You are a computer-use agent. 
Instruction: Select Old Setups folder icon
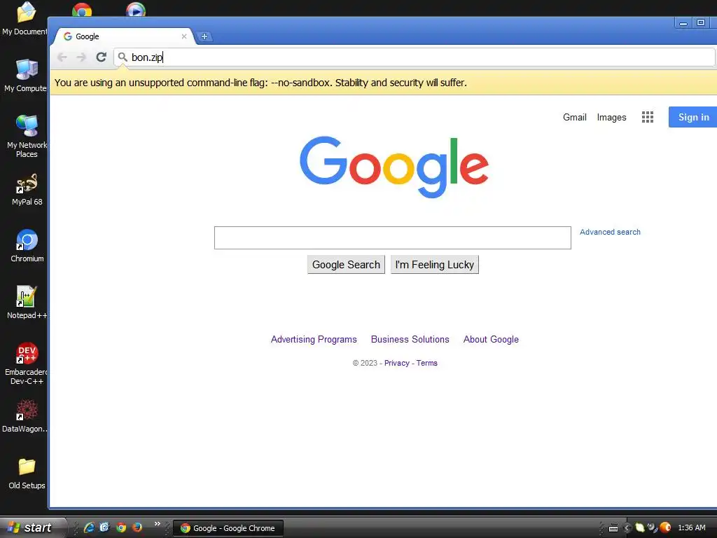(x=27, y=473)
